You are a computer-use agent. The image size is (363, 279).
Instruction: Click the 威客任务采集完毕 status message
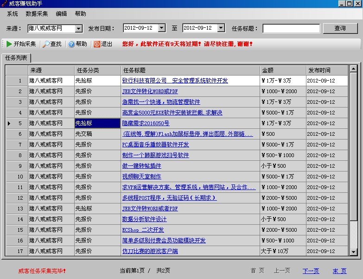click(x=42, y=271)
